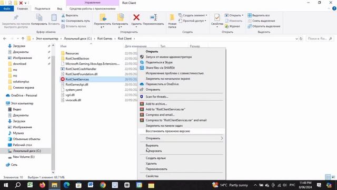Click Снять выделение in the ribbon
The width and height of the screenshot is (337, 190).
(261, 21)
